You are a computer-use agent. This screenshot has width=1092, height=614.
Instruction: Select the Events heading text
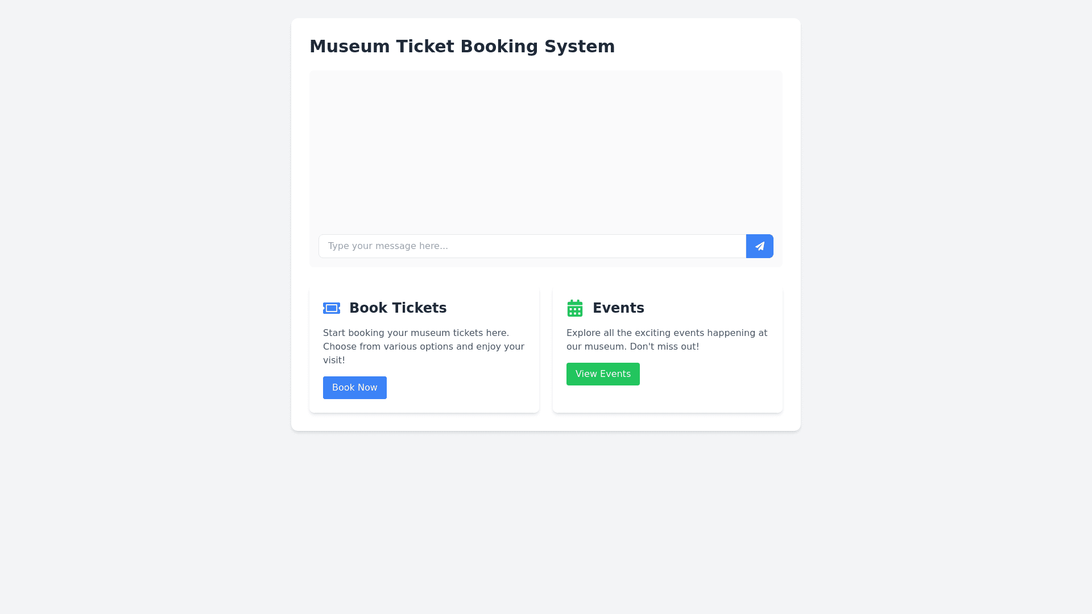tap(618, 308)
